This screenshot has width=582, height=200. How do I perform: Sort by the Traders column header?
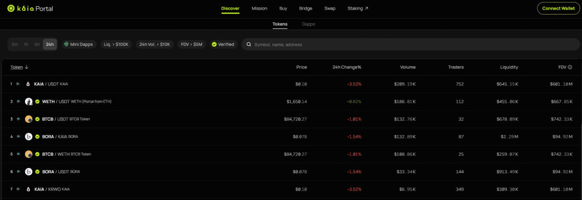coord(456,67)
